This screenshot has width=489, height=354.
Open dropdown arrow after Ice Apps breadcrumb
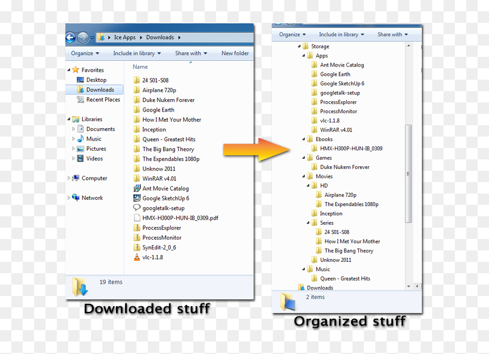pos(141,38)
